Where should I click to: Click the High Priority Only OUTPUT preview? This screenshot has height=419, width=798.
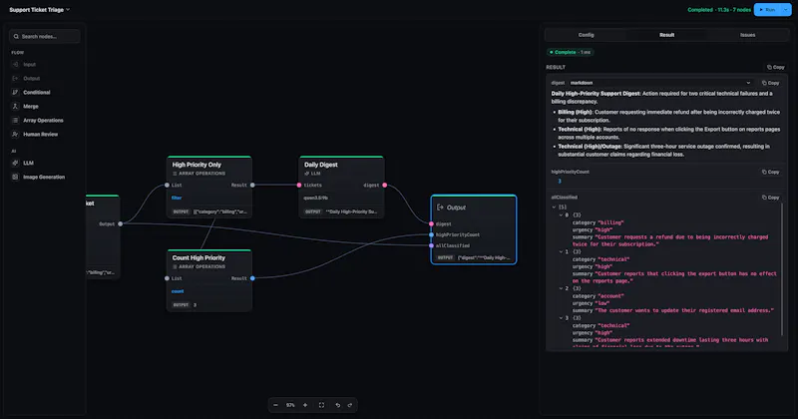pos(219,211)
